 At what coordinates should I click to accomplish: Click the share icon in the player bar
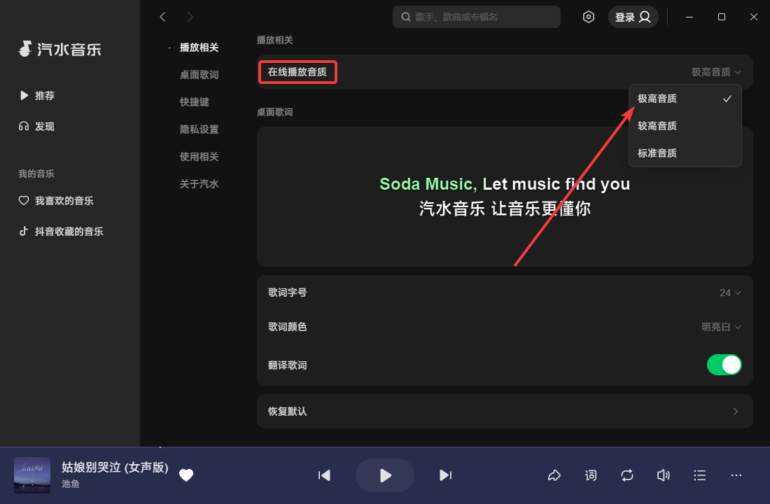coord(554,475)
